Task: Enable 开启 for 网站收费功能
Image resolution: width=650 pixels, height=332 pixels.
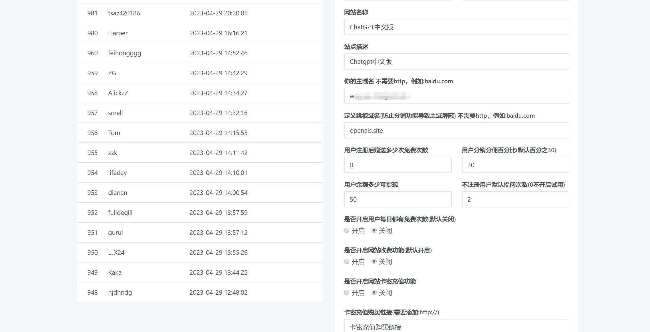Action: (x=346, y=261)
